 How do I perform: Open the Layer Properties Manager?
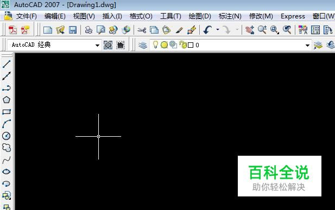point(142,45)
